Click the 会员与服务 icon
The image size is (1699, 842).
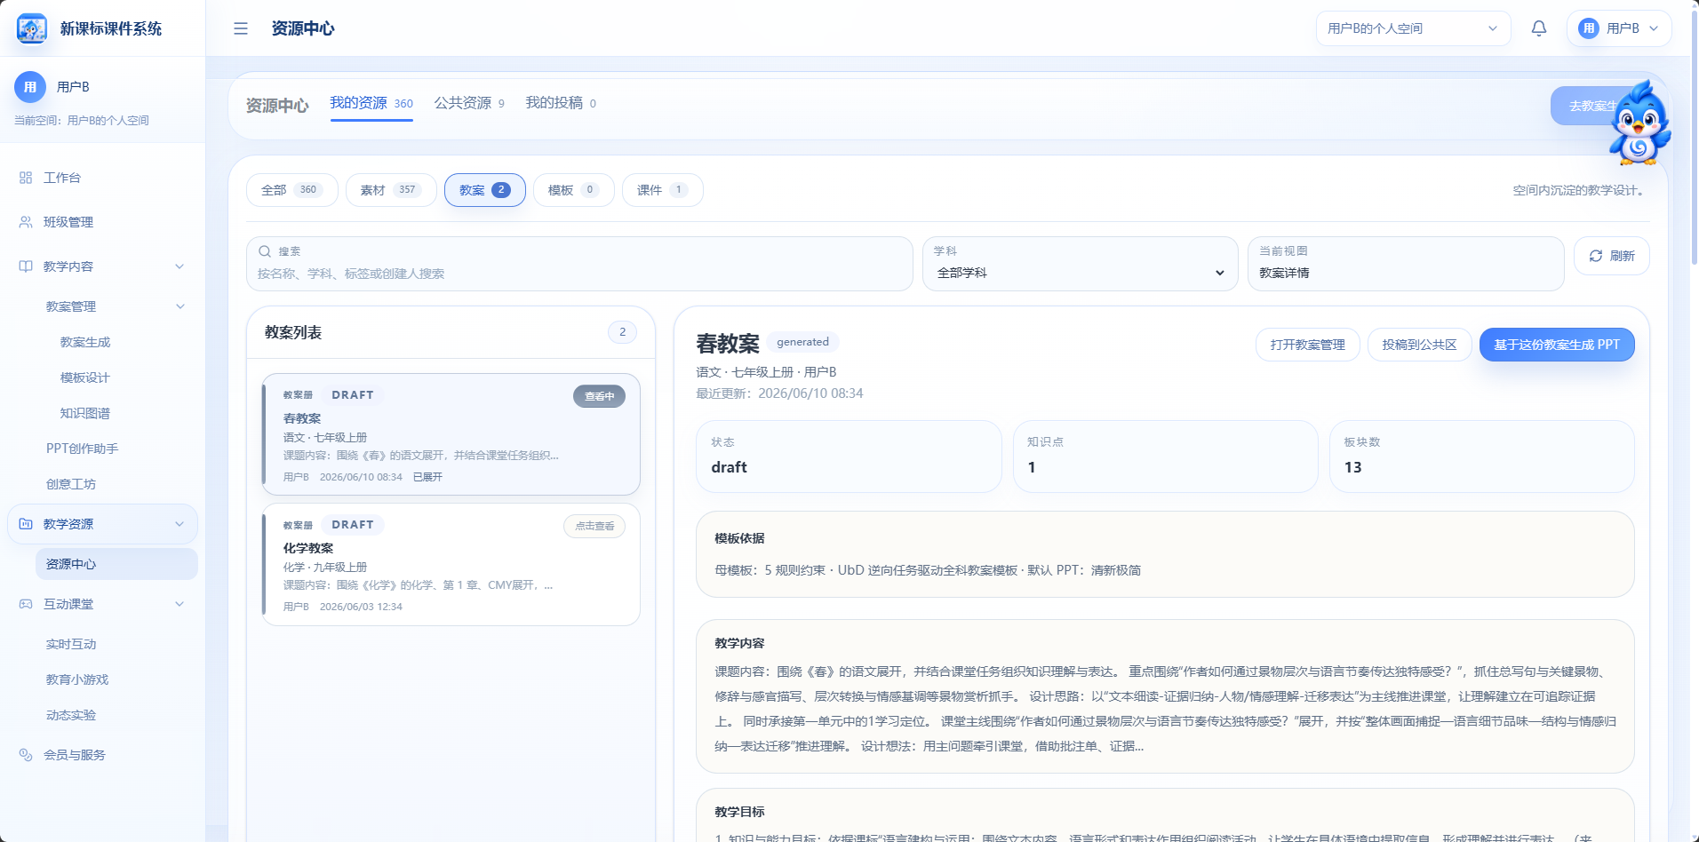pyautogui.click(x=26, y=755)
